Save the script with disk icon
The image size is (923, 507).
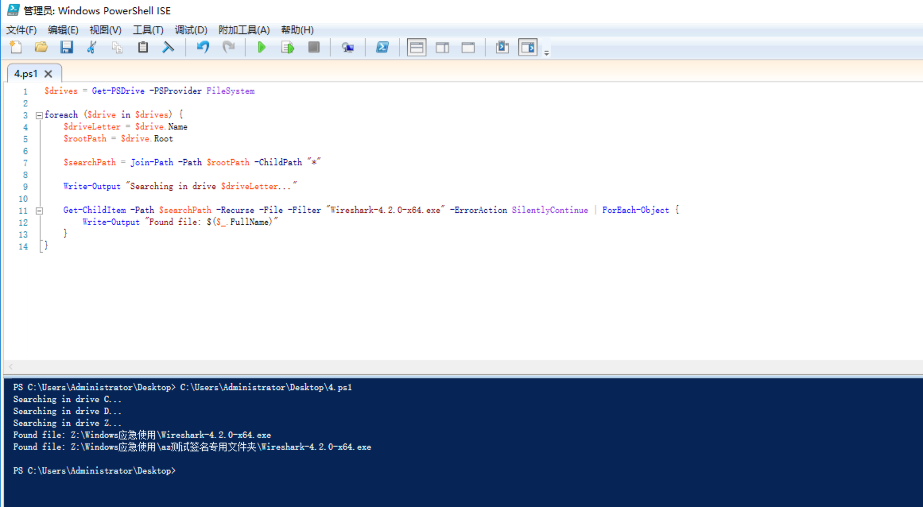(66, 47)
